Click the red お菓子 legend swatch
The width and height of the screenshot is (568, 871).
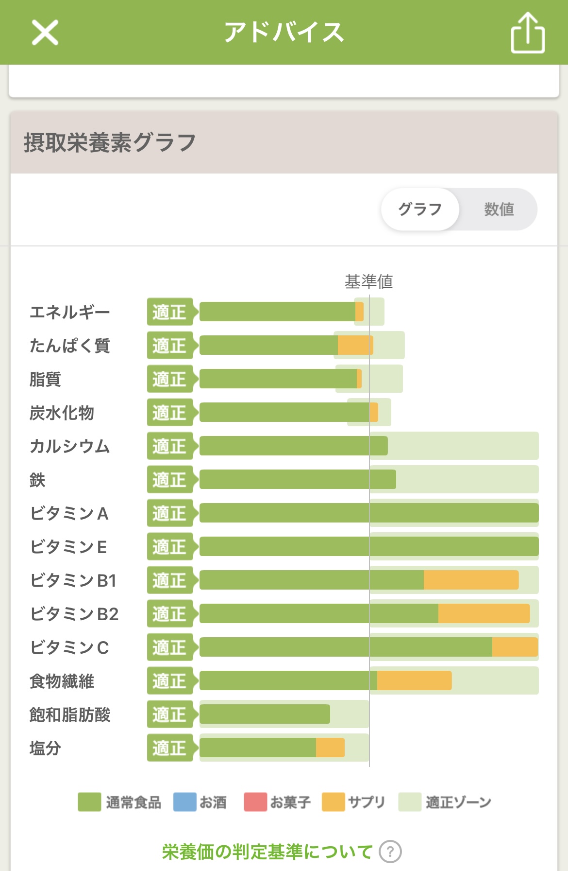(255, 802)
